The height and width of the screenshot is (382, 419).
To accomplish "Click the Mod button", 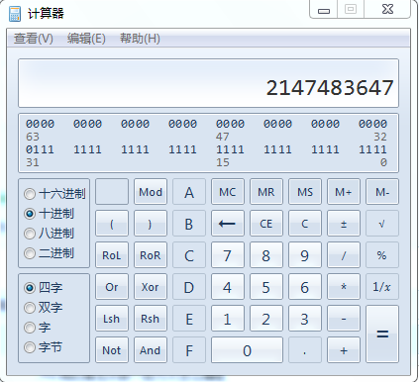I will (151, 192).
